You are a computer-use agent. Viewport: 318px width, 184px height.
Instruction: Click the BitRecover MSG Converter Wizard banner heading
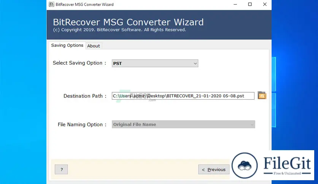click(128, 22)
